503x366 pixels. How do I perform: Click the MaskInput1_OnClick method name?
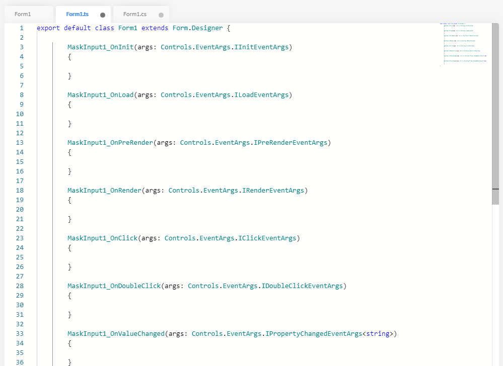[103, 238]
